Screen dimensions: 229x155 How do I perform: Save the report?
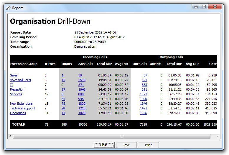pos(126,145)
